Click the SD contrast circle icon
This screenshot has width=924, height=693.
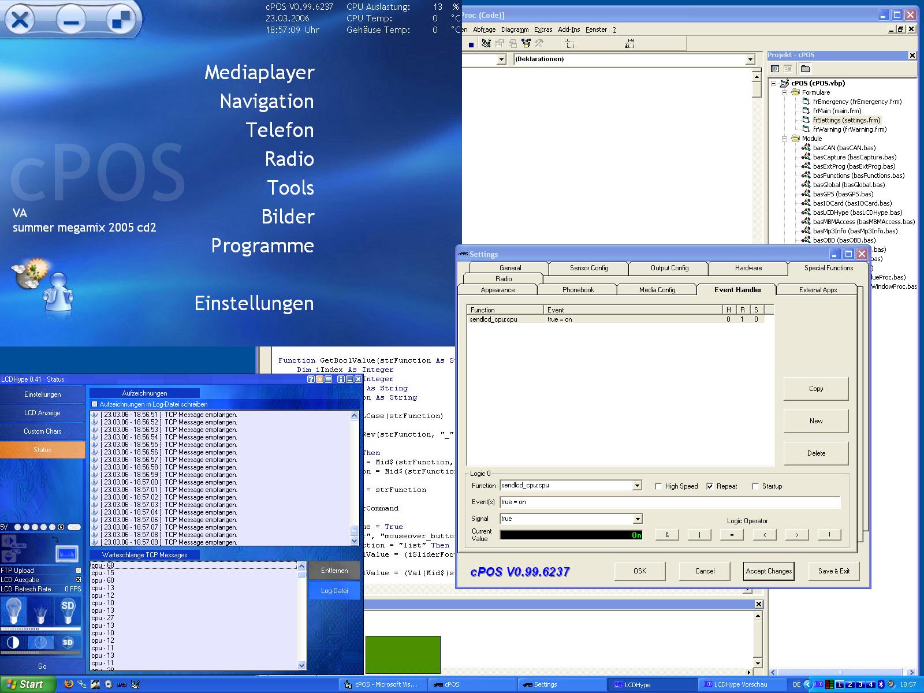[68, 643]
